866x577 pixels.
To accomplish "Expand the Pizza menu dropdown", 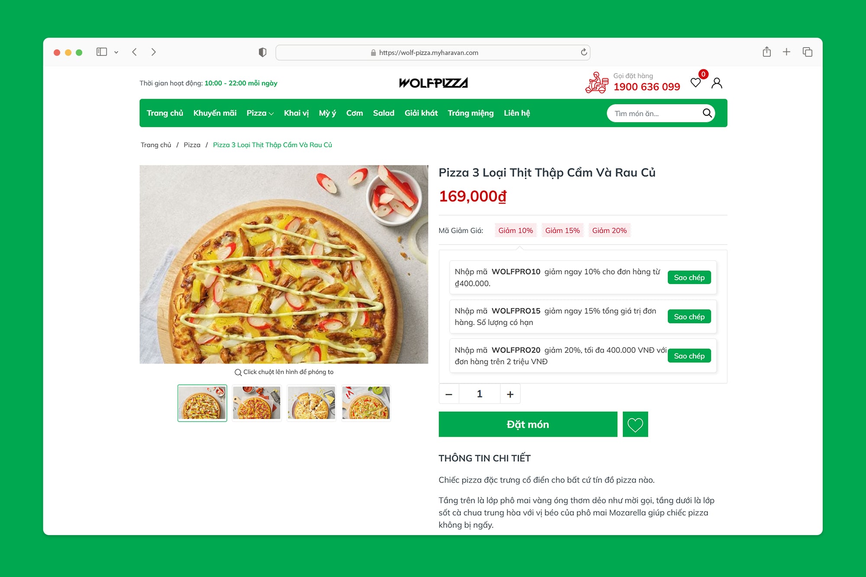I will (259, 113).
